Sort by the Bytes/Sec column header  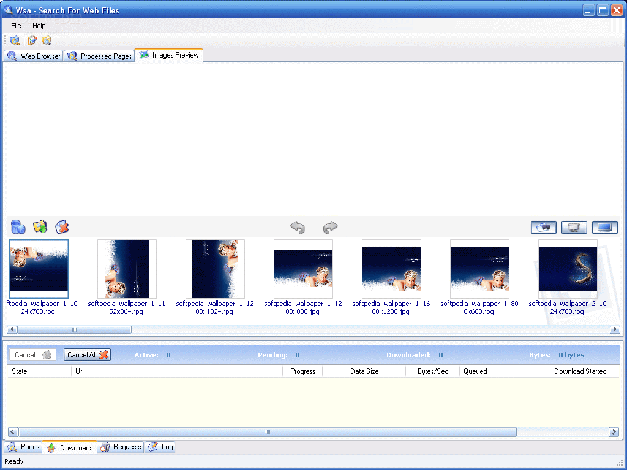[433, 371]
